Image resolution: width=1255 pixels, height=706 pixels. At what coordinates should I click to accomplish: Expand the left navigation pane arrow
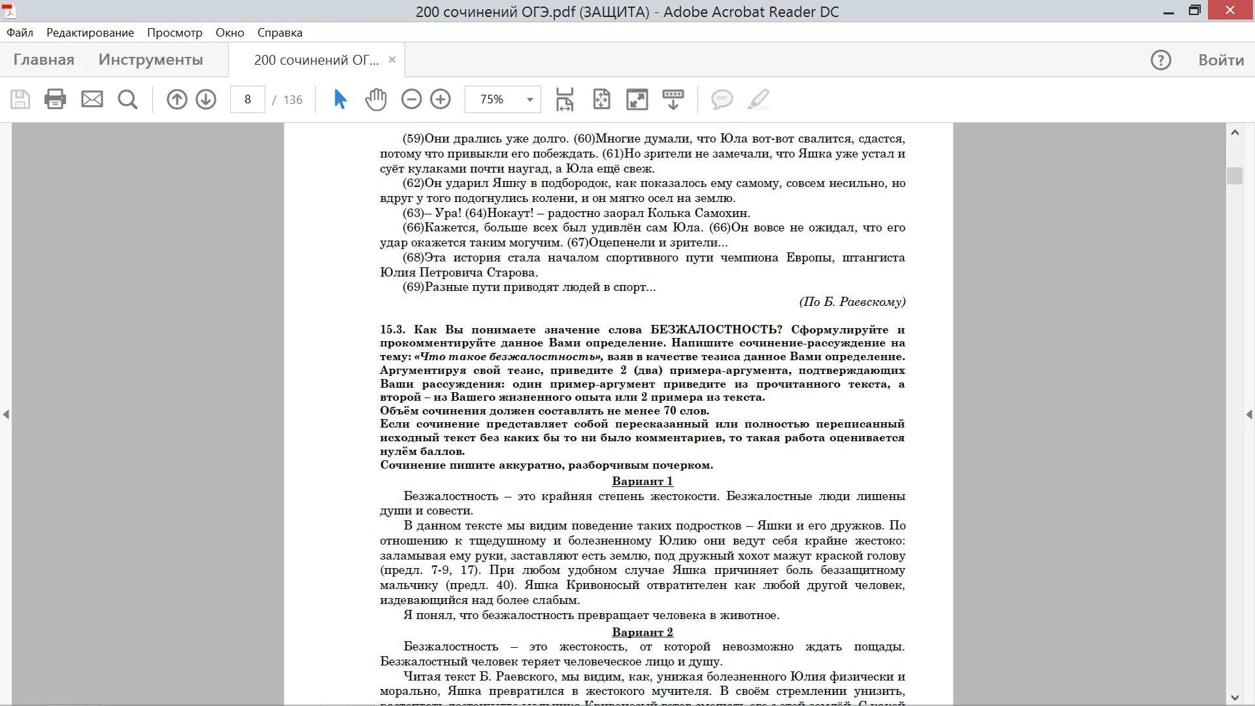click(6, 414)
